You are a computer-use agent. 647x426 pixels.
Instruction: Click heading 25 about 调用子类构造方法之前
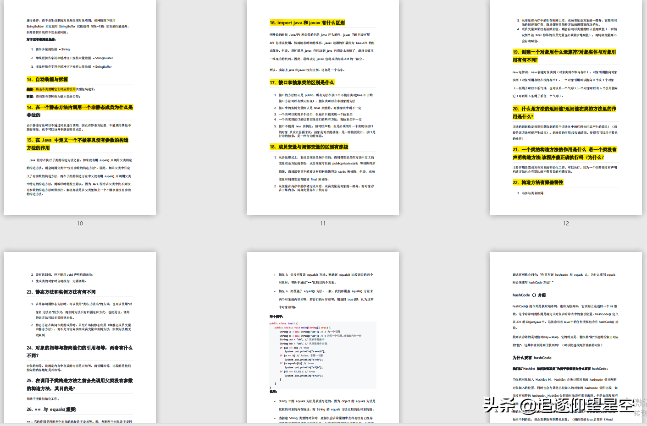(x=80, y=384)
